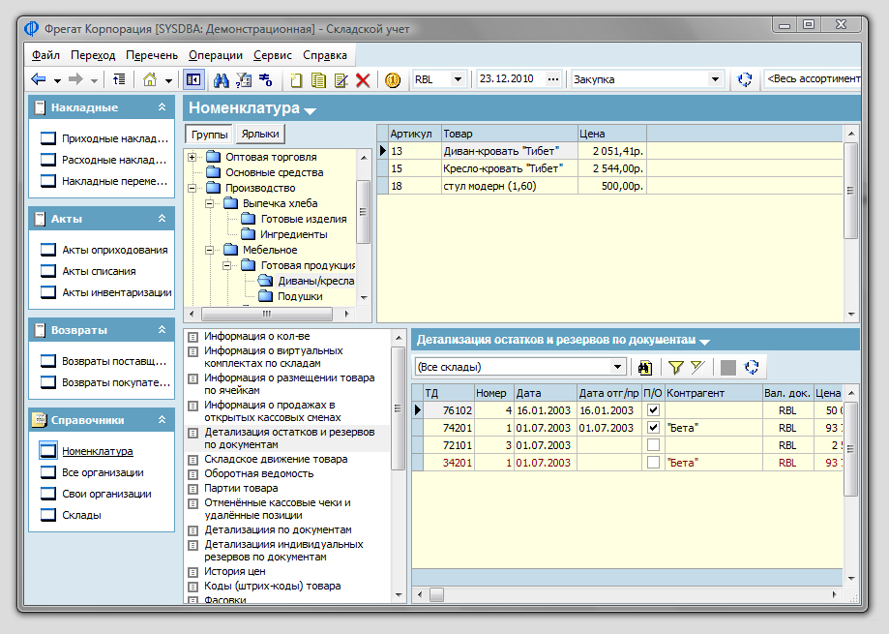Click the date field 23.12.2010
The height and width of the screenshot is (634, 889).
click(x=507, y=79)
